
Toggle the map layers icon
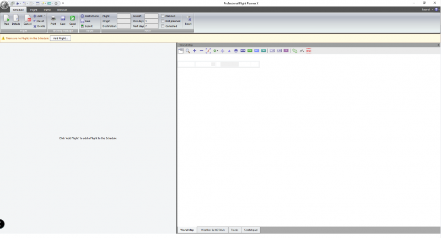tap(236, 51)
